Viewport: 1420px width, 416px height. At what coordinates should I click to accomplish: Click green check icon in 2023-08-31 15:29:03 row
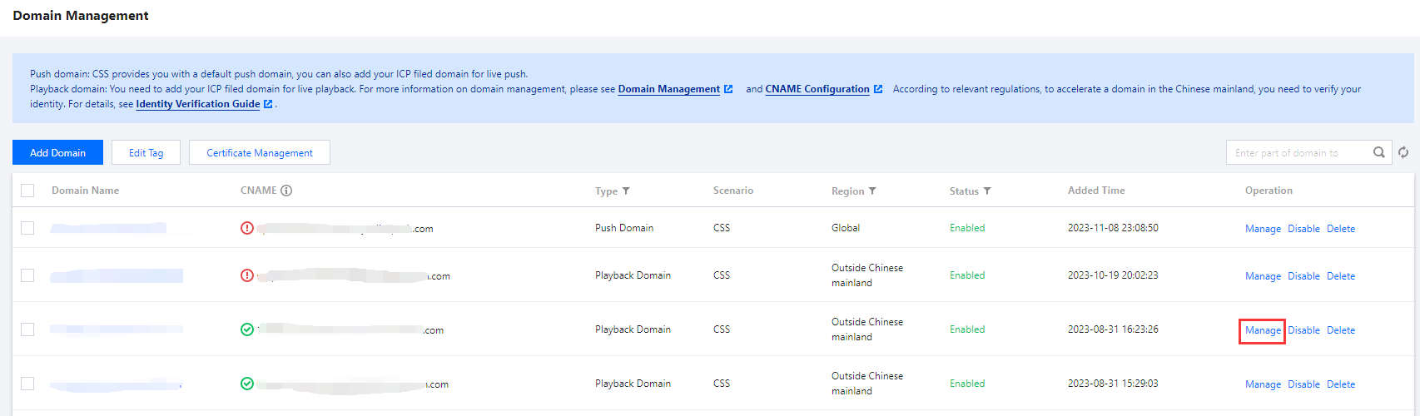tap(247, 384)
